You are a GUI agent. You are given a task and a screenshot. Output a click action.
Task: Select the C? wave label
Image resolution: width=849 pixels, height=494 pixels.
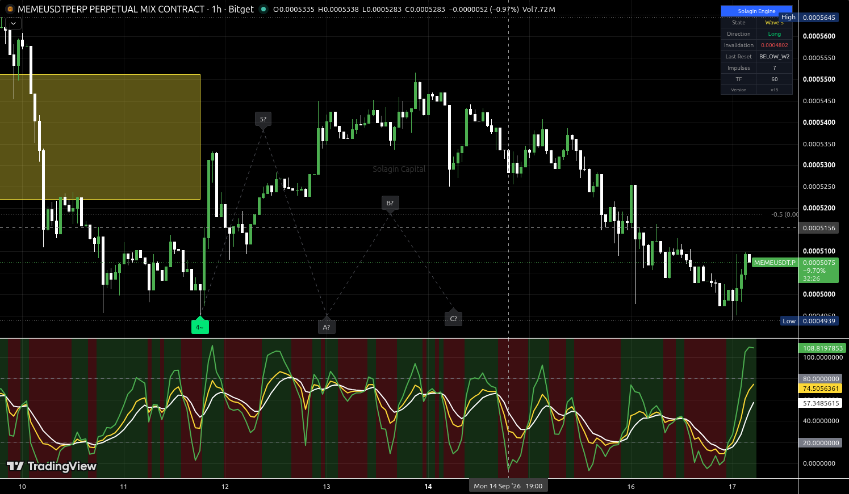point(453,319)
